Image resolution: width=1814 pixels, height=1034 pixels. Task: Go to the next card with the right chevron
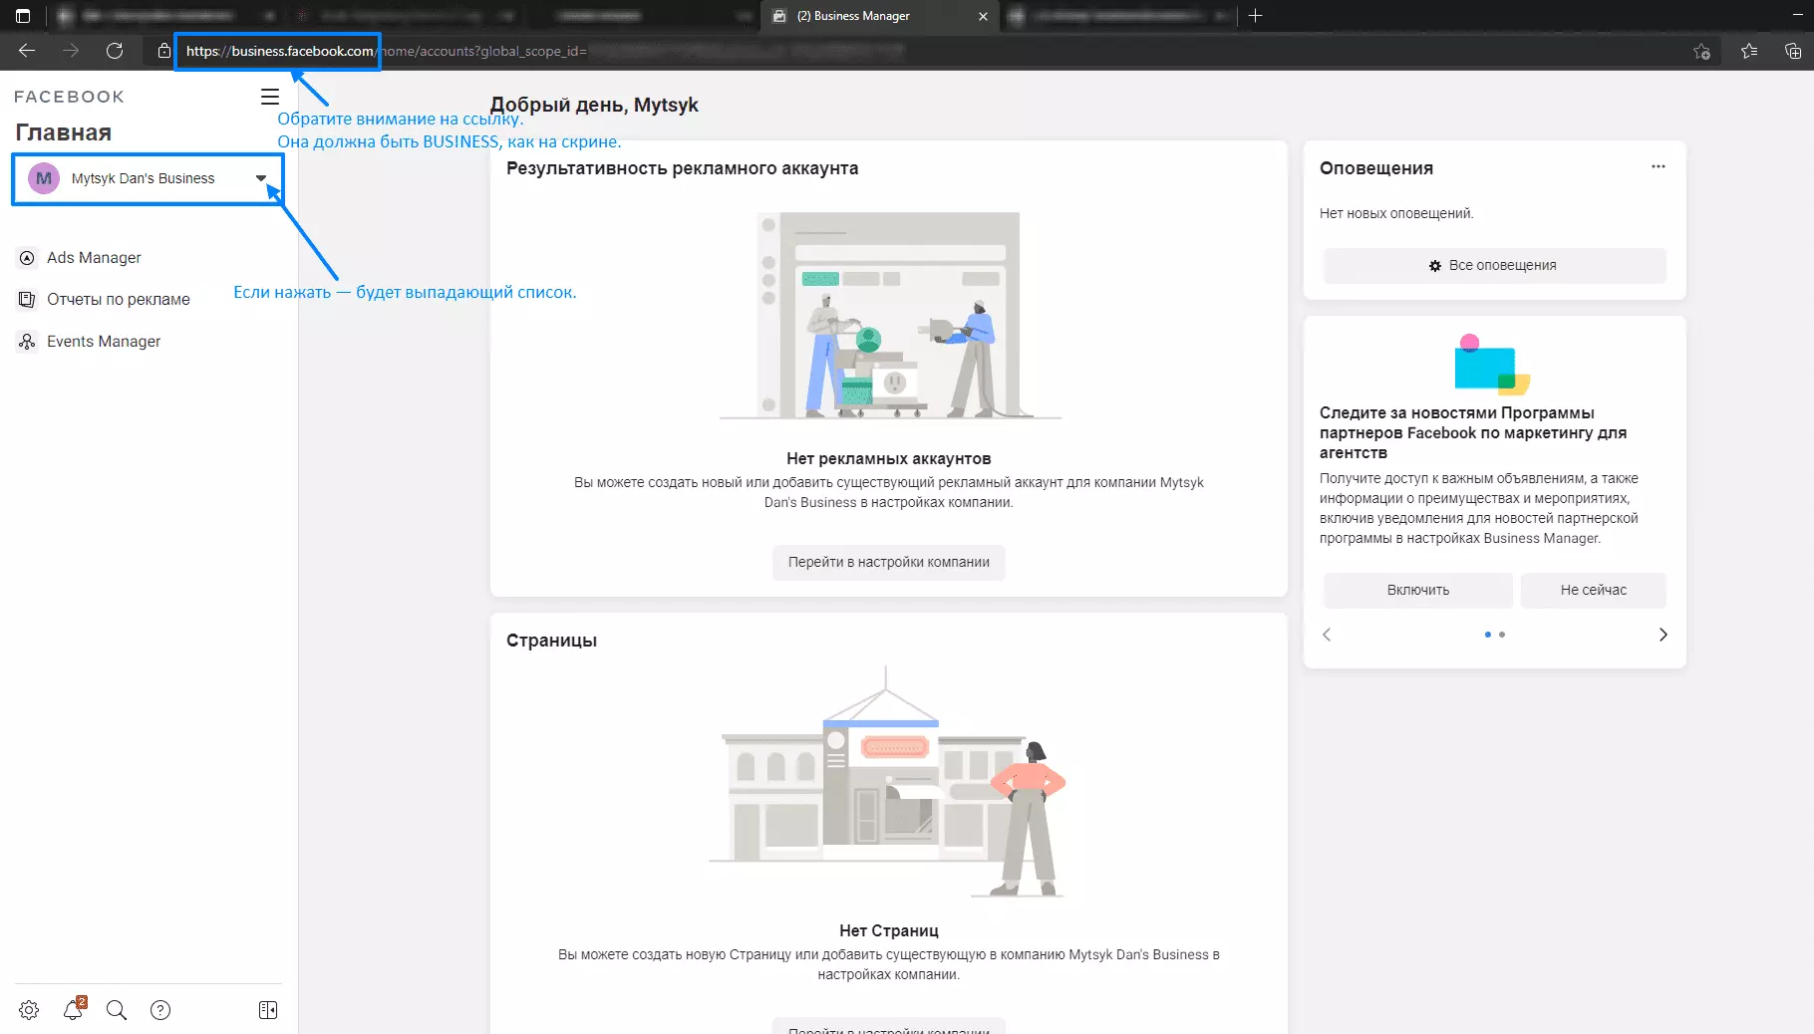click(x=1663, y=635)
